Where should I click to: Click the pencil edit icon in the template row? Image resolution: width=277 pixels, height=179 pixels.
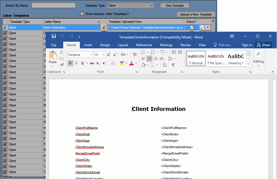pos(202,28)
